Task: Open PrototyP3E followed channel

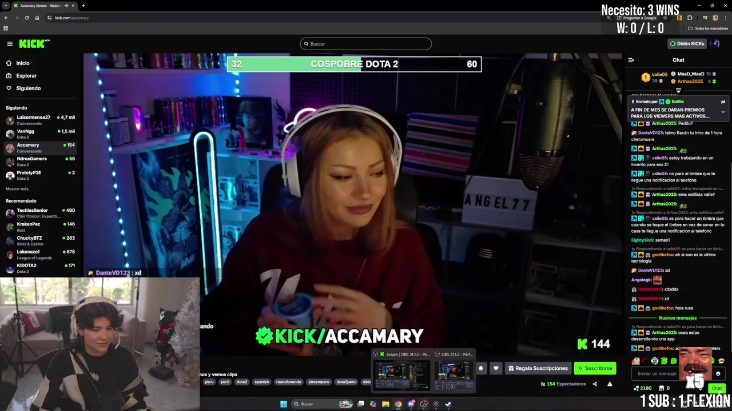Action: pyautogui.click(x=40, y=175)
